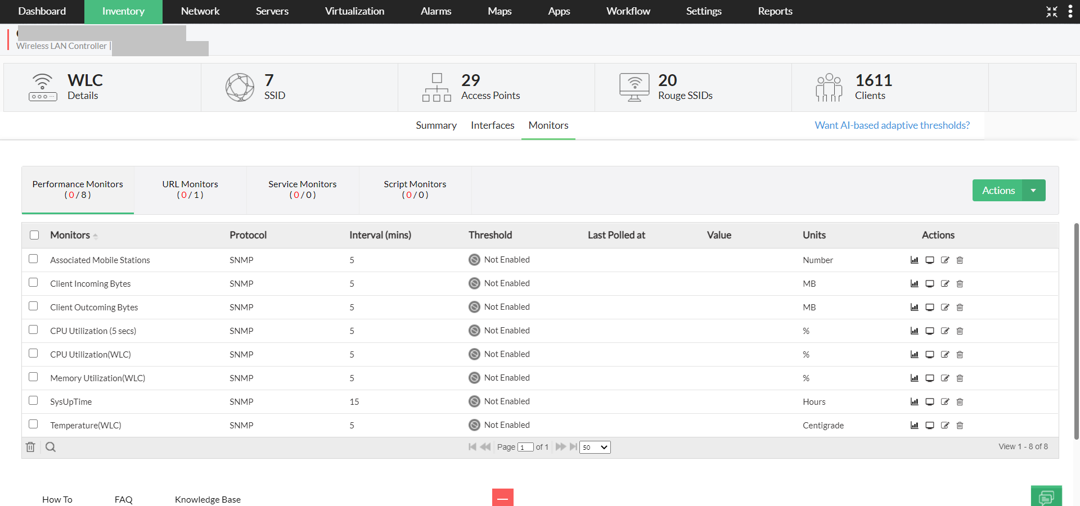The height and width of the screenshot is (506, 1080).
Task: Click the page number input field
Action: click(525, 448)
